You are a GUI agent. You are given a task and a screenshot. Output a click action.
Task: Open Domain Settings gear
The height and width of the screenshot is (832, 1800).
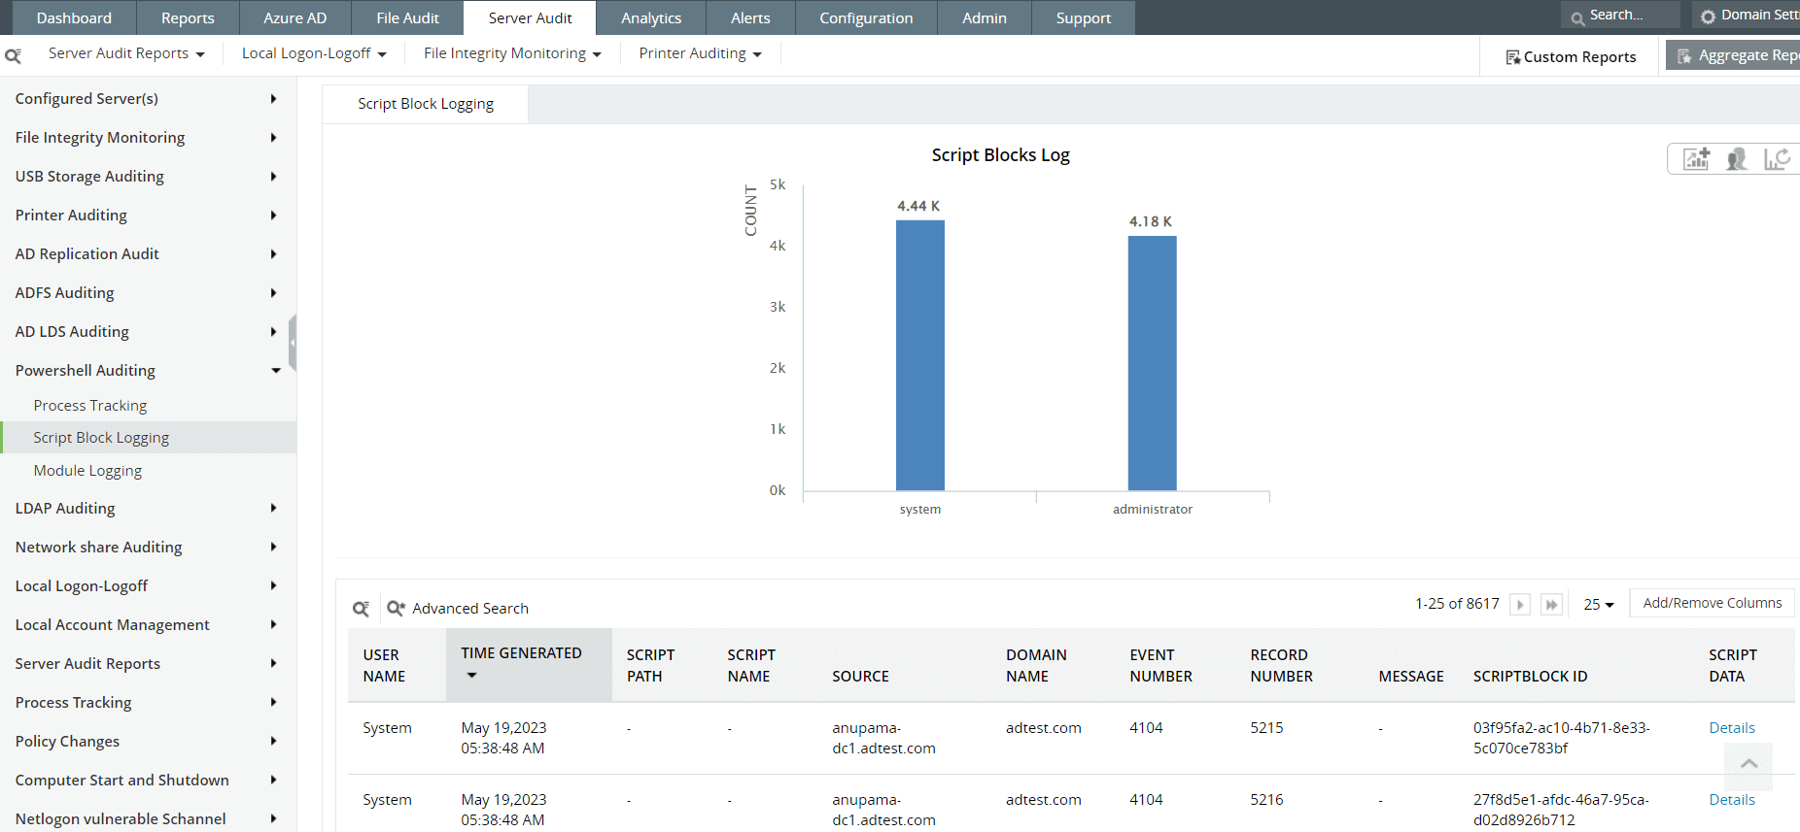point(1708,17)
